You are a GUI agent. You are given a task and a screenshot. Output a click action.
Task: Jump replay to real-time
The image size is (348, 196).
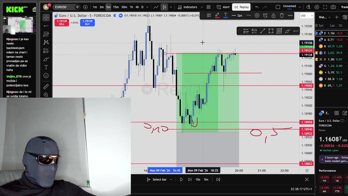click(218, 179)
